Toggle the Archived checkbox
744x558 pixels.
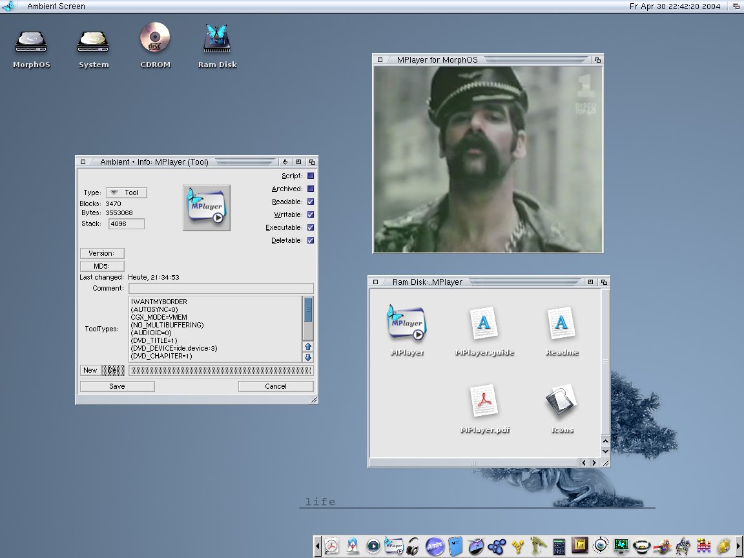(x=311, y=189)
